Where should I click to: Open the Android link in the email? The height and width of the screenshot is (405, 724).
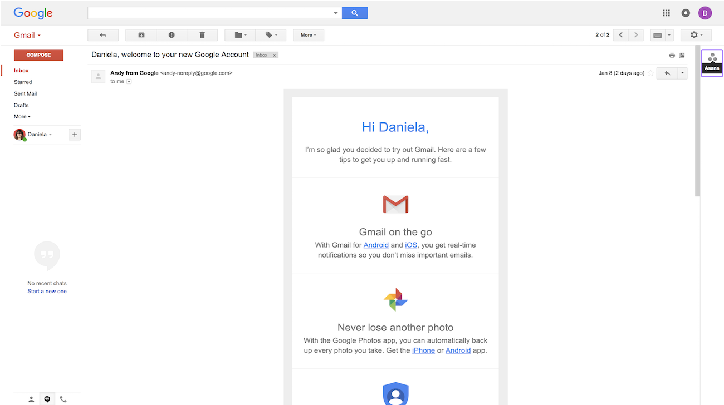(376, 245)
